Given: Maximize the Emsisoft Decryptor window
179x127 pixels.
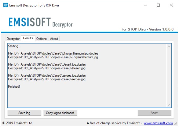Looking at the screenshot, I should pos(158,5).
